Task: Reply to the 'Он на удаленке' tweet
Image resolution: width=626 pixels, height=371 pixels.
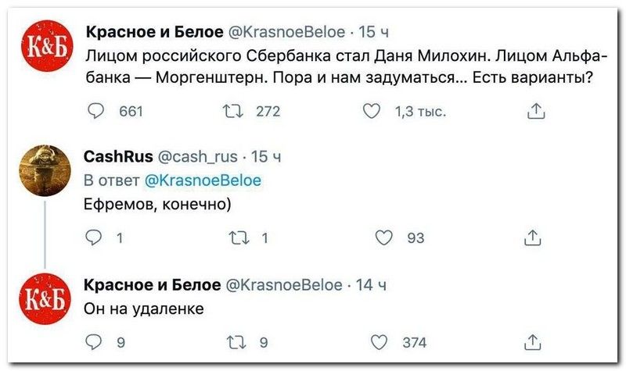Action: (95, 341)
